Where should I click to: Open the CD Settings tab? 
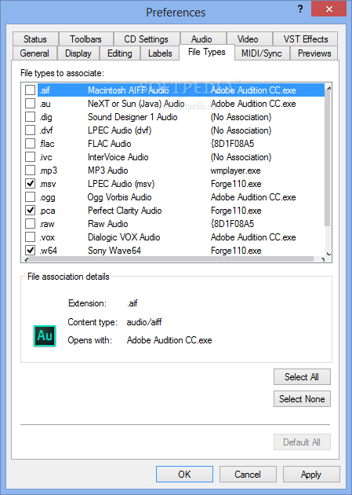tap(147, 39)
